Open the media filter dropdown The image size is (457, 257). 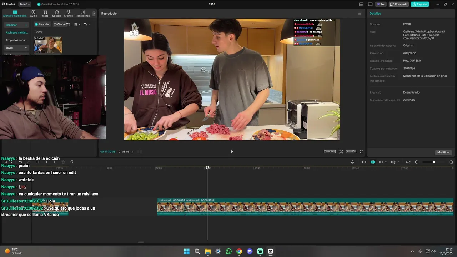87,24
